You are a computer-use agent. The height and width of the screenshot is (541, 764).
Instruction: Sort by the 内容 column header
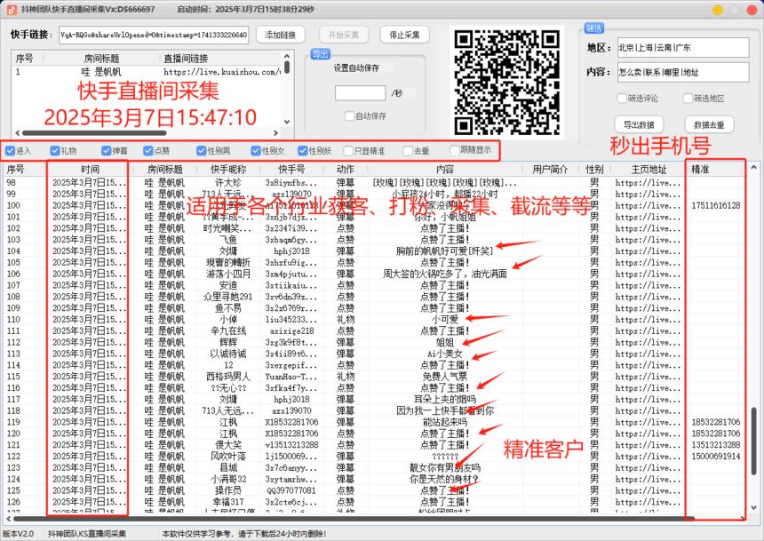coord(445,169)
